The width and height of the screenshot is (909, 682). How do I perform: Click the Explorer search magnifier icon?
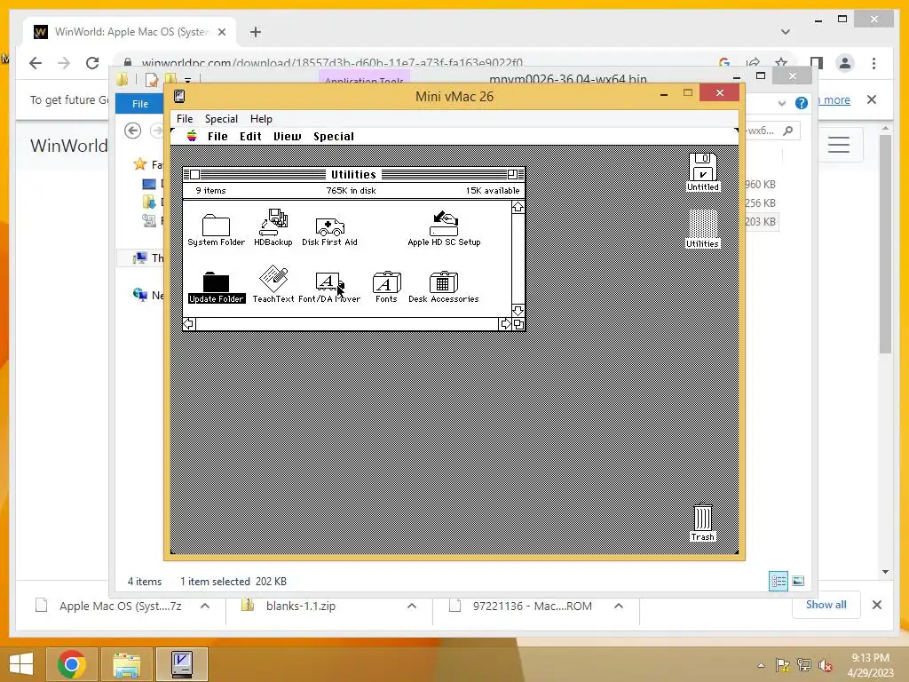pyautogui.click(x=787, y=131)
